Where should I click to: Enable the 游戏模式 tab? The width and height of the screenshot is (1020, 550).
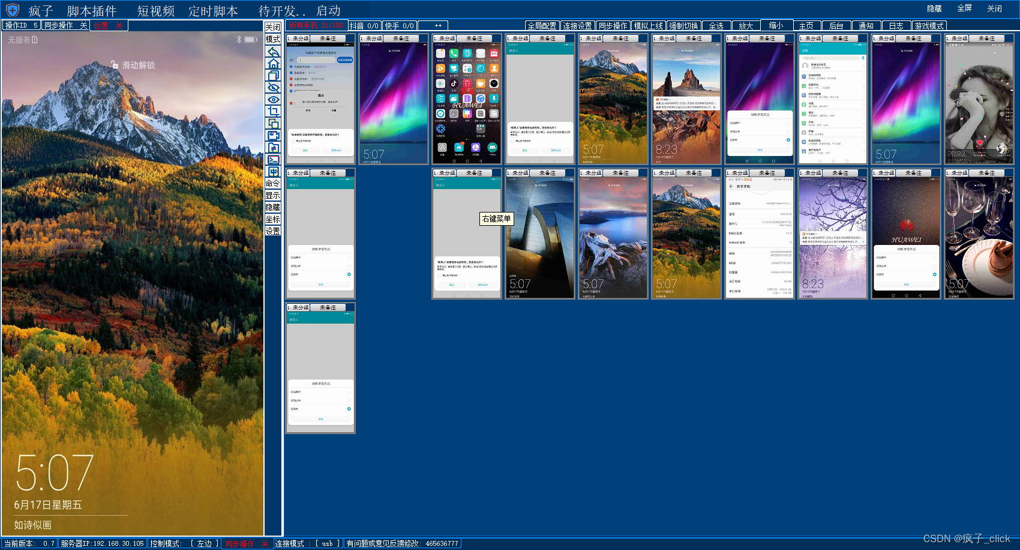coord(929,26)
